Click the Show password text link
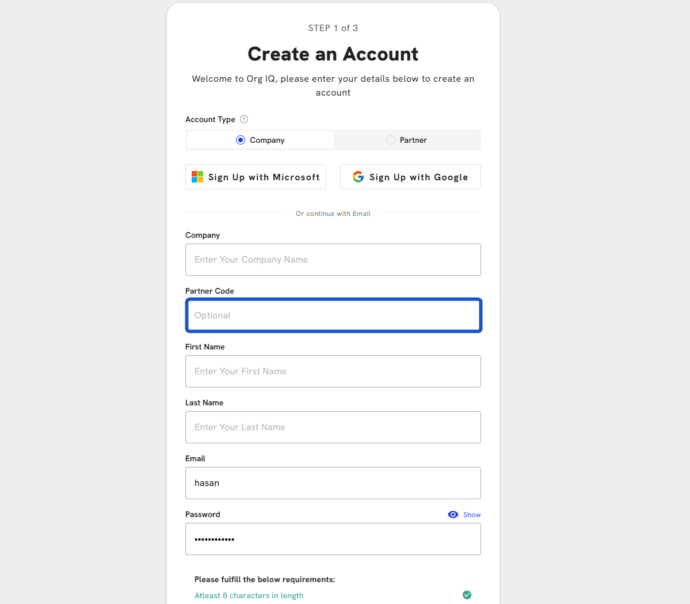This screenshot has width=690, height=604. click(472, 515)
